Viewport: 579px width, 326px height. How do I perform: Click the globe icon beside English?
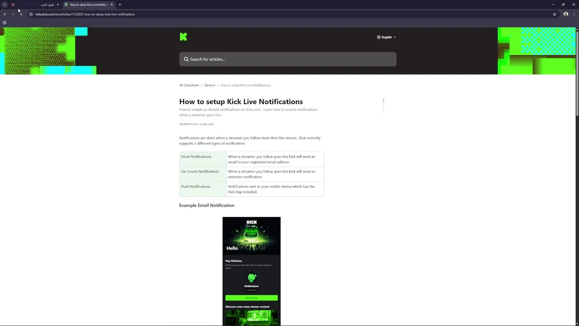coord(379,37)
